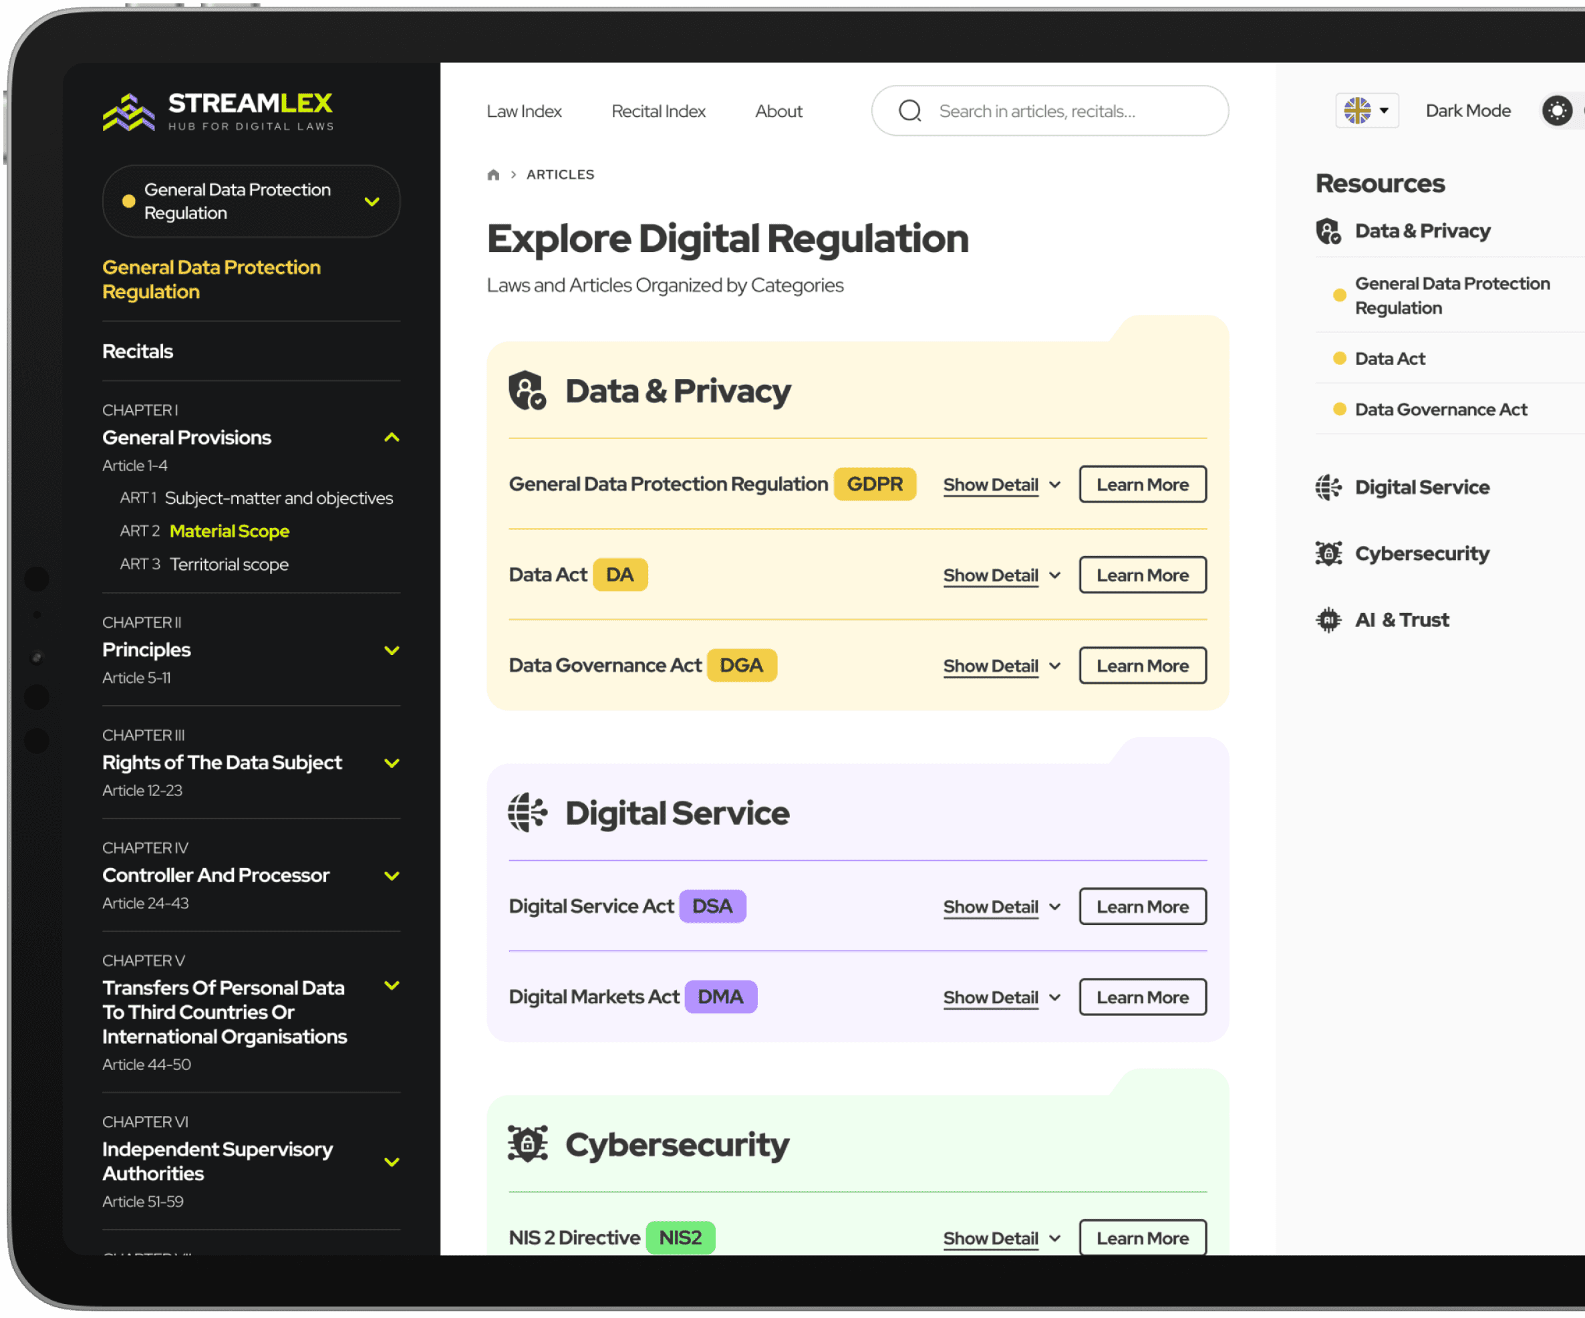Screen dimensions: 1585x1318
Task: Click the Digital Service category icon
Action: coord(528,813)
